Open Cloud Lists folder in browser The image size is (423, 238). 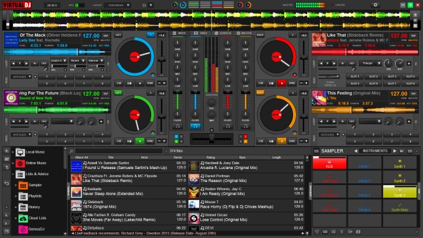pos(37,218)
